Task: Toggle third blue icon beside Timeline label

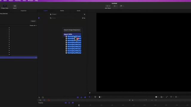Action: click(73, 103)
